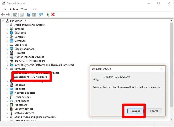Select the Software devices tree item
The height and width of the screenshot is (127, 174).
(x=24, y=113)
